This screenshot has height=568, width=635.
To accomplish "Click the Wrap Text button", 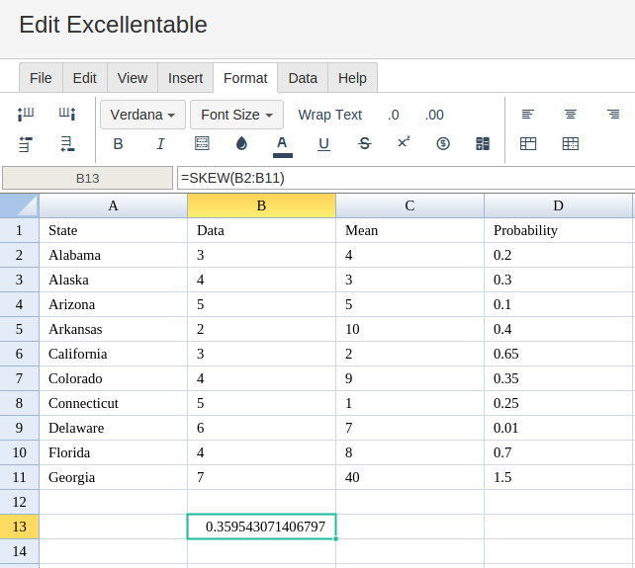I will click(x=330, y=115).
